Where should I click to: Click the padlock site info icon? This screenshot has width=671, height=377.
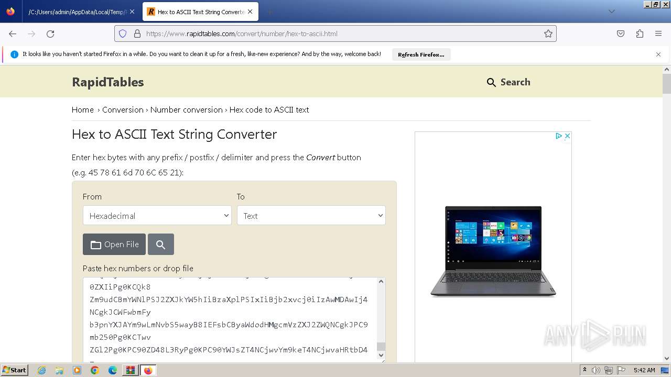pyautogui.click(x=137, y=34)
